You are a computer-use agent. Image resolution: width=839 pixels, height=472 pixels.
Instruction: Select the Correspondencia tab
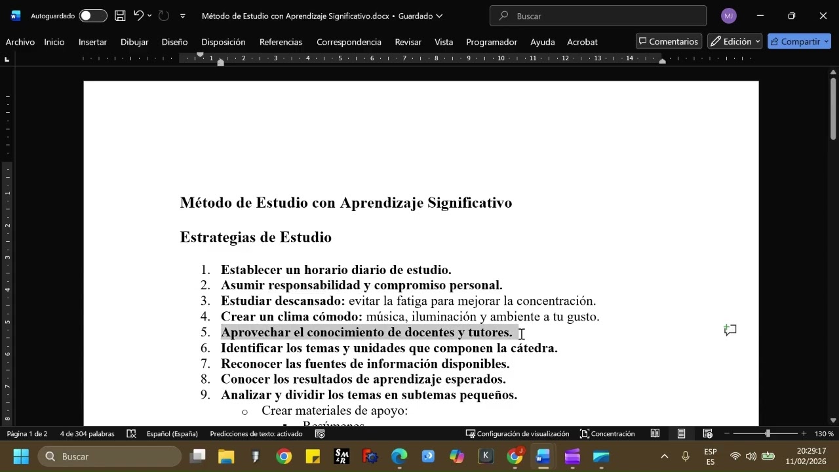point(349,42)
